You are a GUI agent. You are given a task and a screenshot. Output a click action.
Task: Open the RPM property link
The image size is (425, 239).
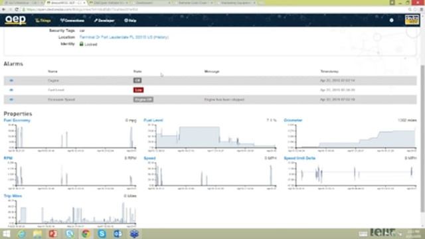click(x=8, y=158)
